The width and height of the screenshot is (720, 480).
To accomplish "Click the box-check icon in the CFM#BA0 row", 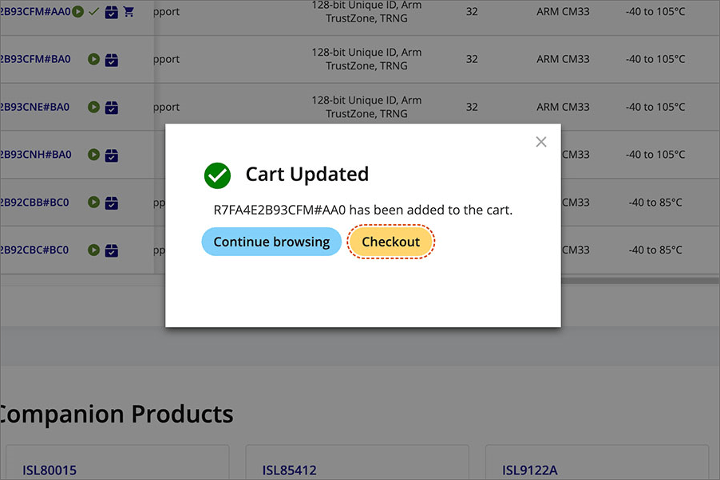I will [112, 60].
